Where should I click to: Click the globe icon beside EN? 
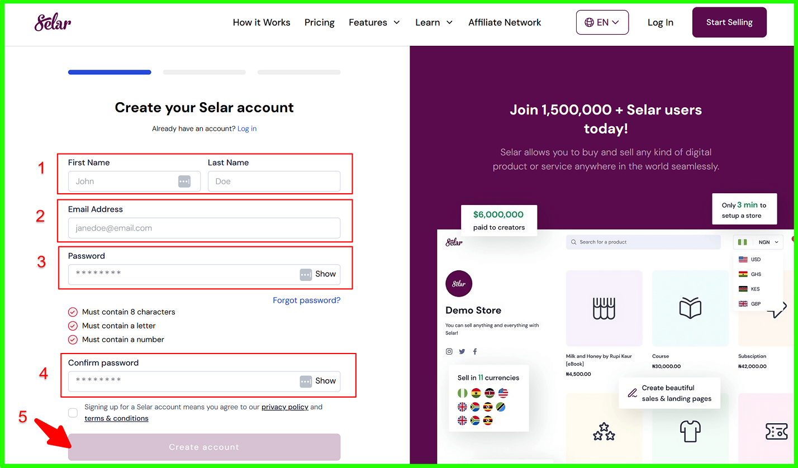click(589, 22)
